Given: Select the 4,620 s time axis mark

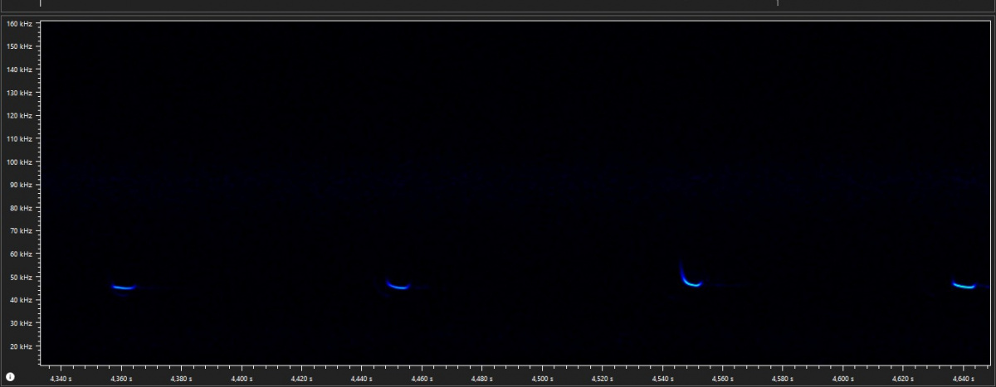Looking at the screenshot, I should coord(903,378).
